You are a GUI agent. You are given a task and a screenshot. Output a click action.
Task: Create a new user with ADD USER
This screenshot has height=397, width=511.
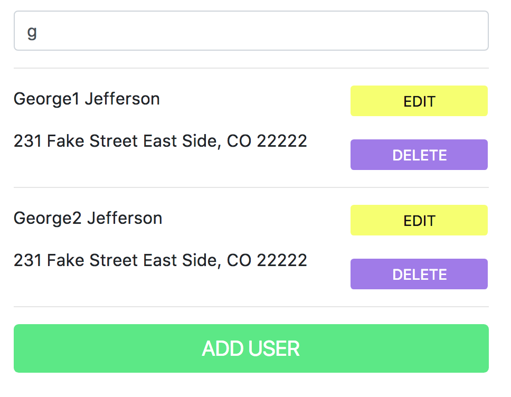(251, 348)
